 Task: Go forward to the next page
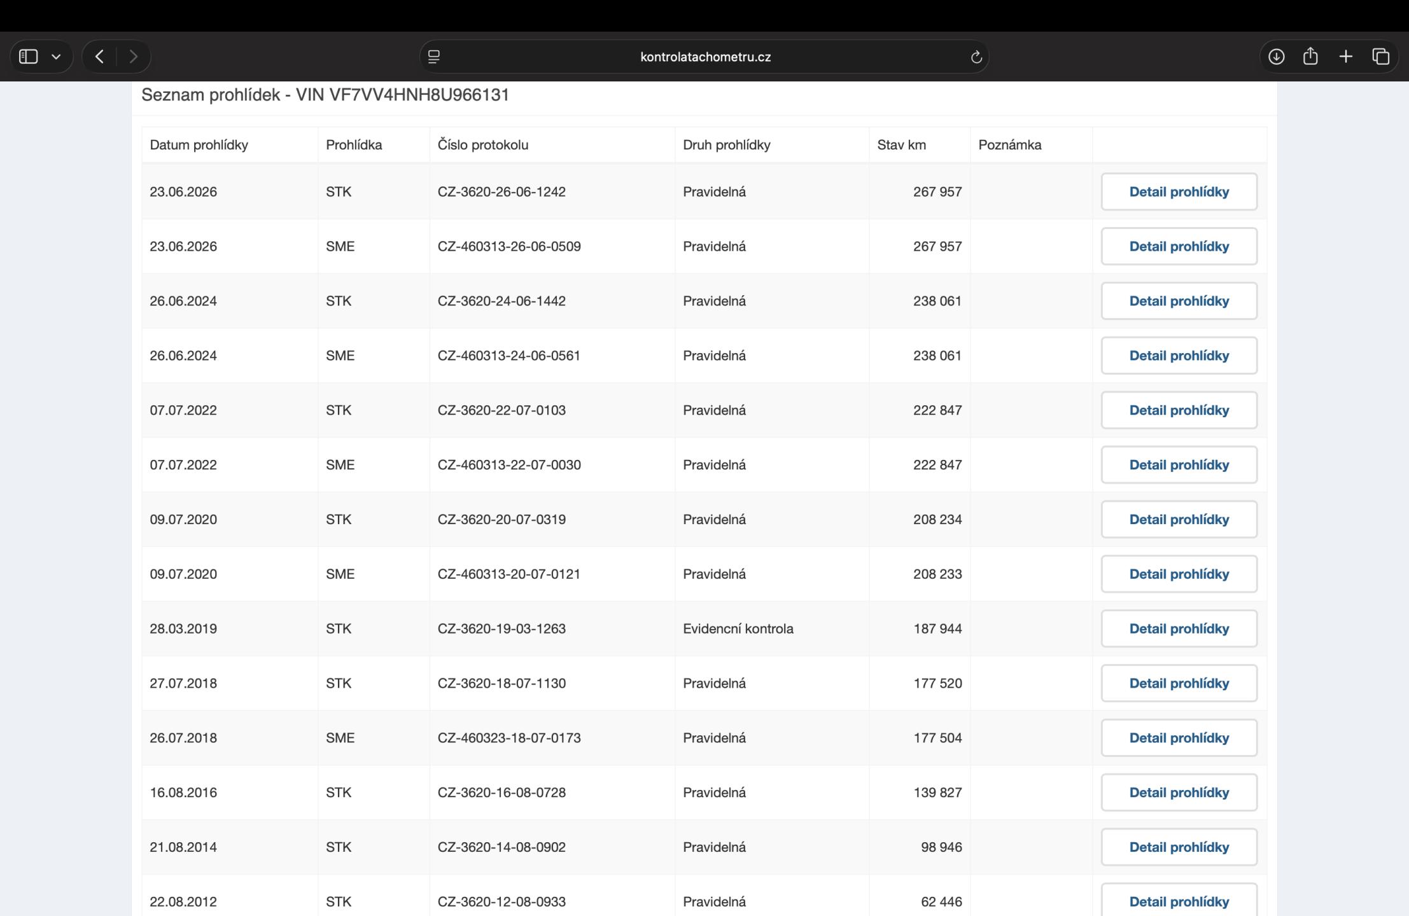(x=133, y=57)
